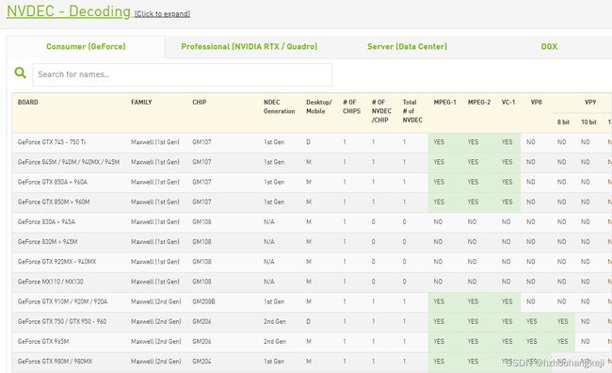The image size is (612, 373).
Task: Click GM108 chip in GeForce 830A row
Action: (x=201, y=222)
